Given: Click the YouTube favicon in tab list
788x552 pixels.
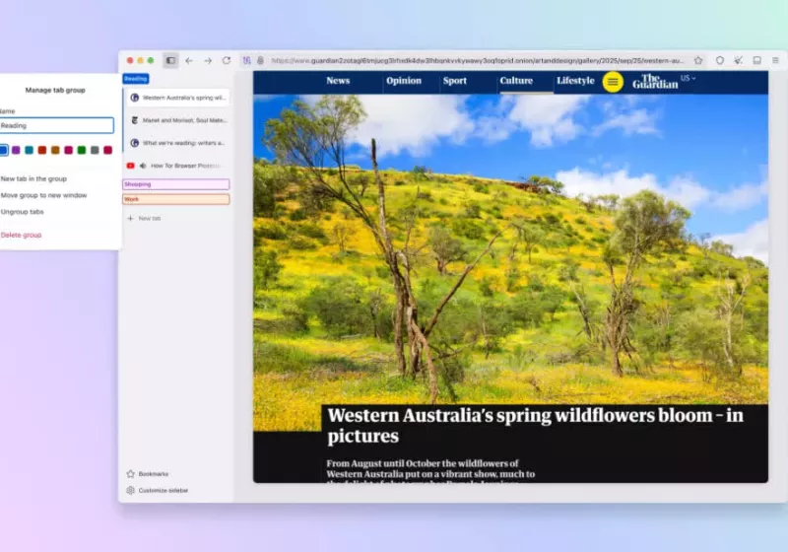Looking at the screenshot, I should click(x=131, y=166).
